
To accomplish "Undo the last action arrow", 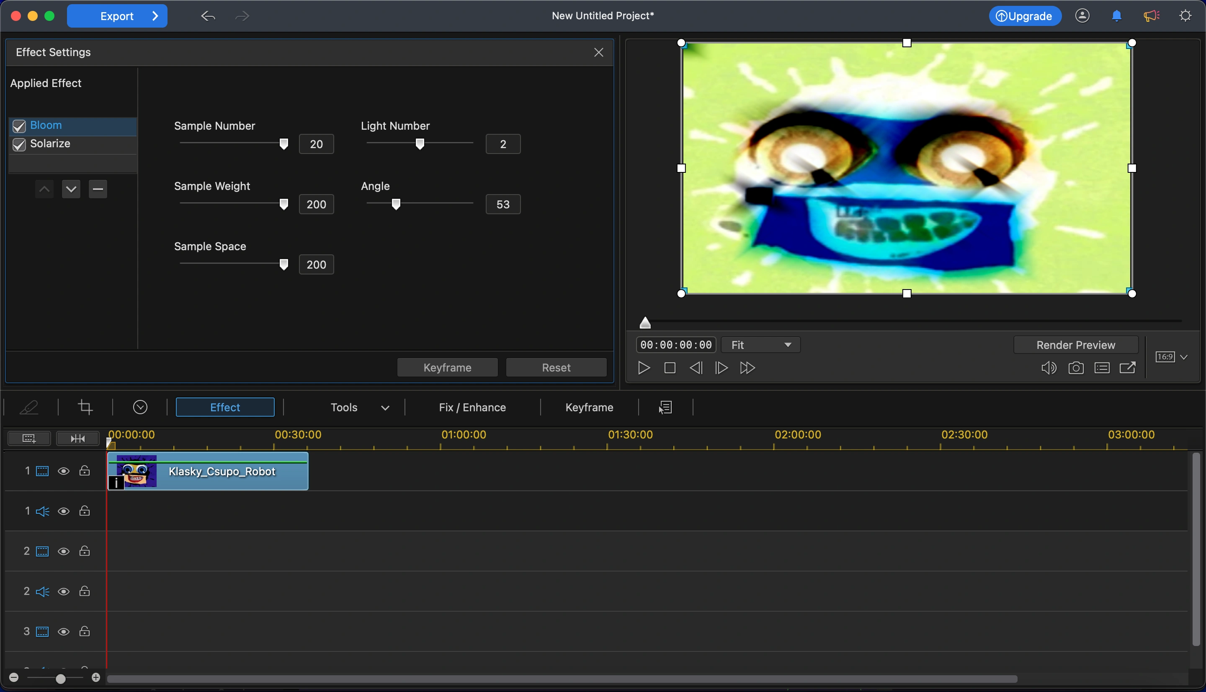I will [208, 16].
